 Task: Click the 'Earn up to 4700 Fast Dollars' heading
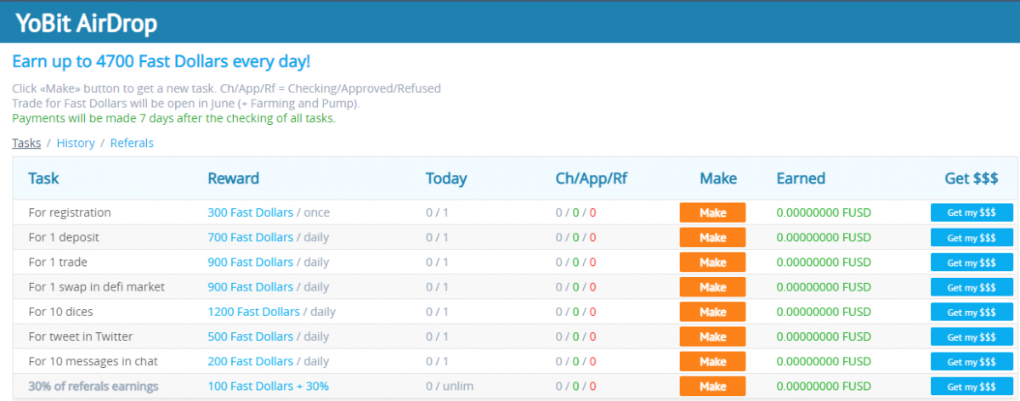pyautogui.click(x=161, y=62)
